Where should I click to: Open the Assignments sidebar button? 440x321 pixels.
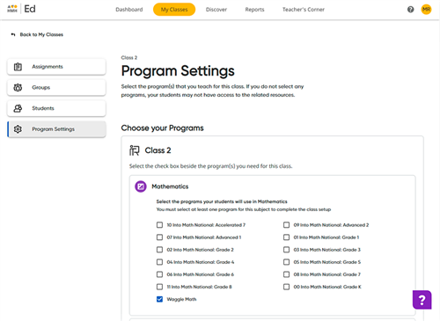click(x=56, y=67)
